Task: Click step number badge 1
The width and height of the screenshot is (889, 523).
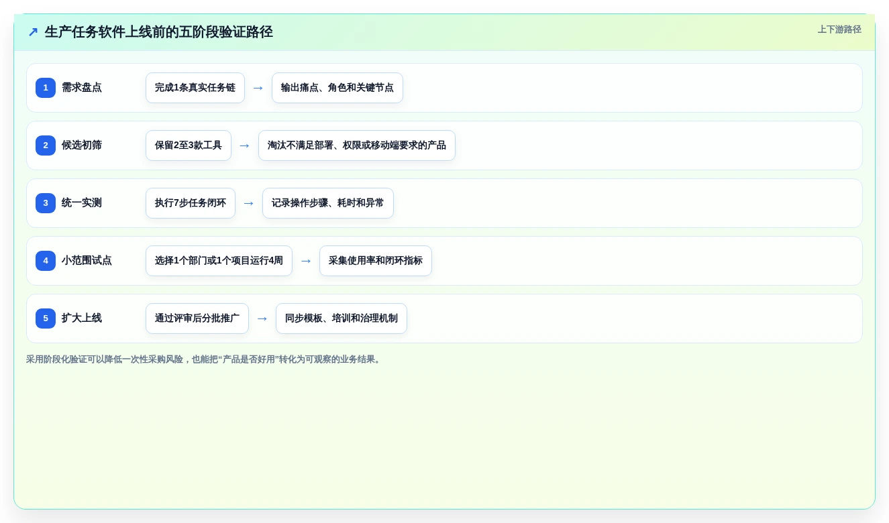Action: point(46,88)
